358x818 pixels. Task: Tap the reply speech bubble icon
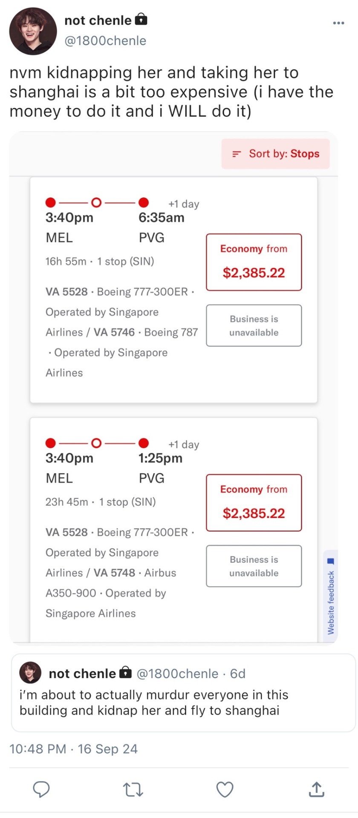coord(41,789)
